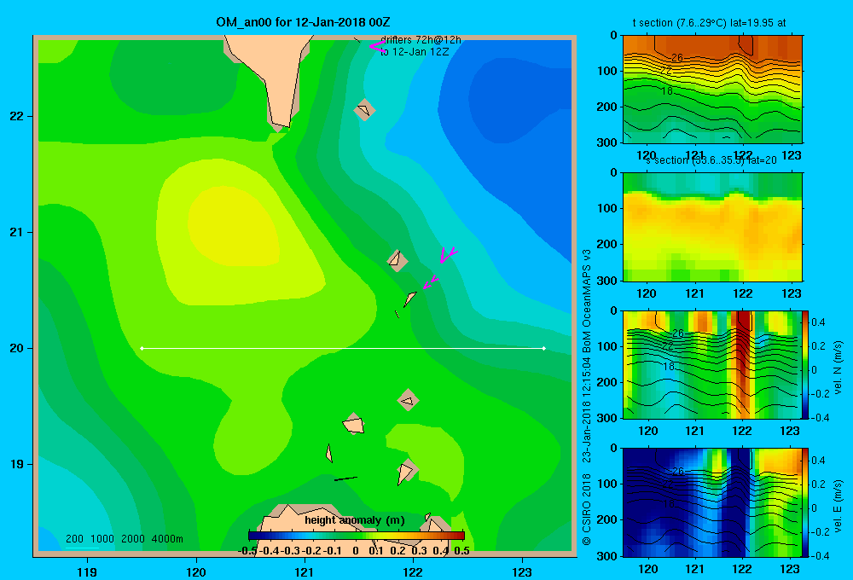This screenshot has height=580, width=853.
Task: Click the 'drifters 72h@12h' label
Action: pos(421,40)
